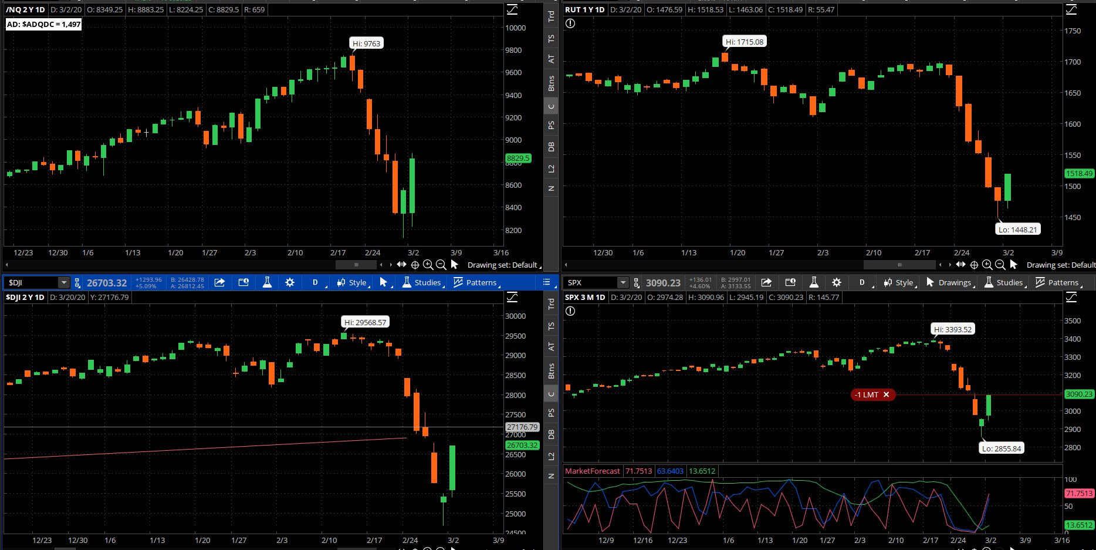Open the flask icon beside $DJI share
Viewport: 1096px width, 550px height.
click(267, 282)
